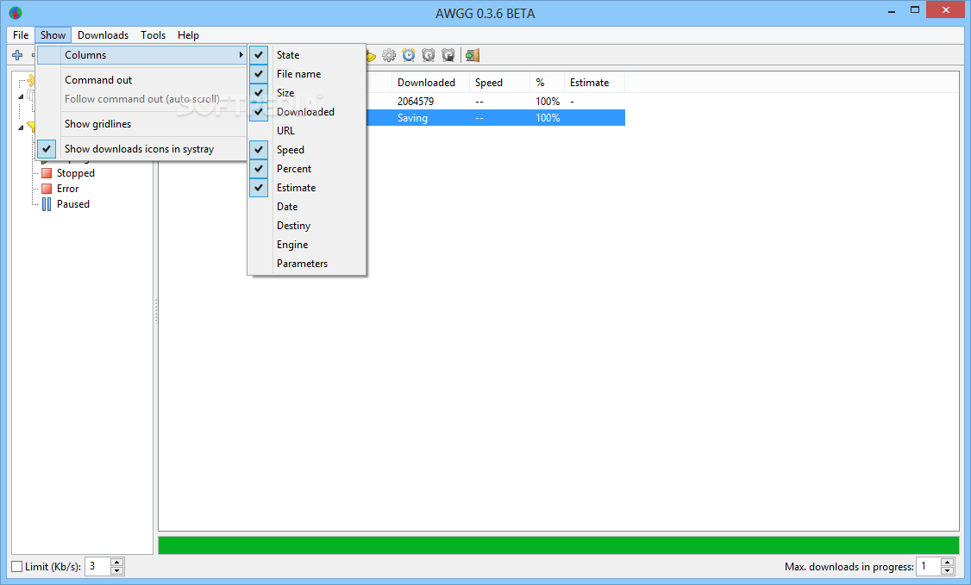The width and height of the screenshot is (971, 585).
Task: Click the red Stopped filter icon
Action: [x=47, y=173]
